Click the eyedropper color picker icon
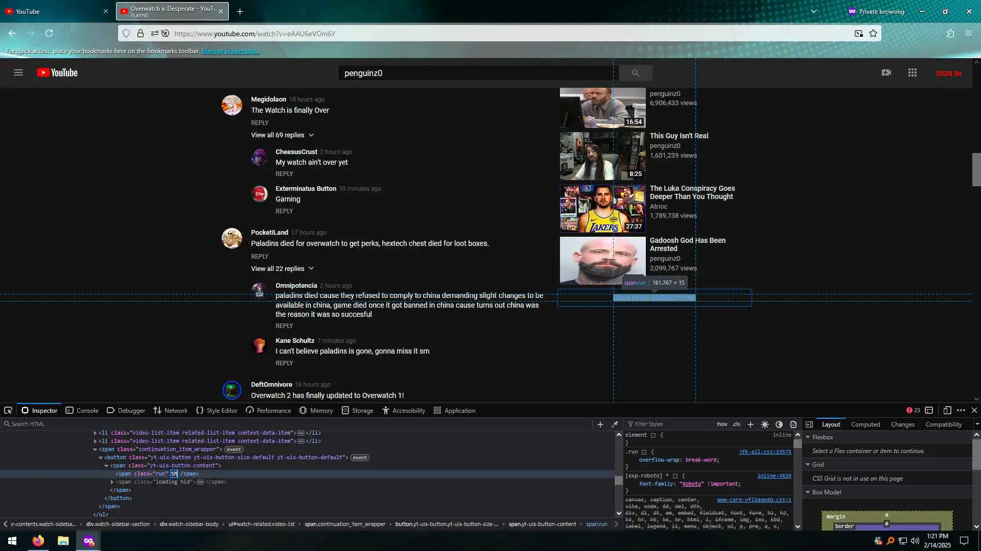The width and height of the screenshot is (981, 551). click(615, 424)
